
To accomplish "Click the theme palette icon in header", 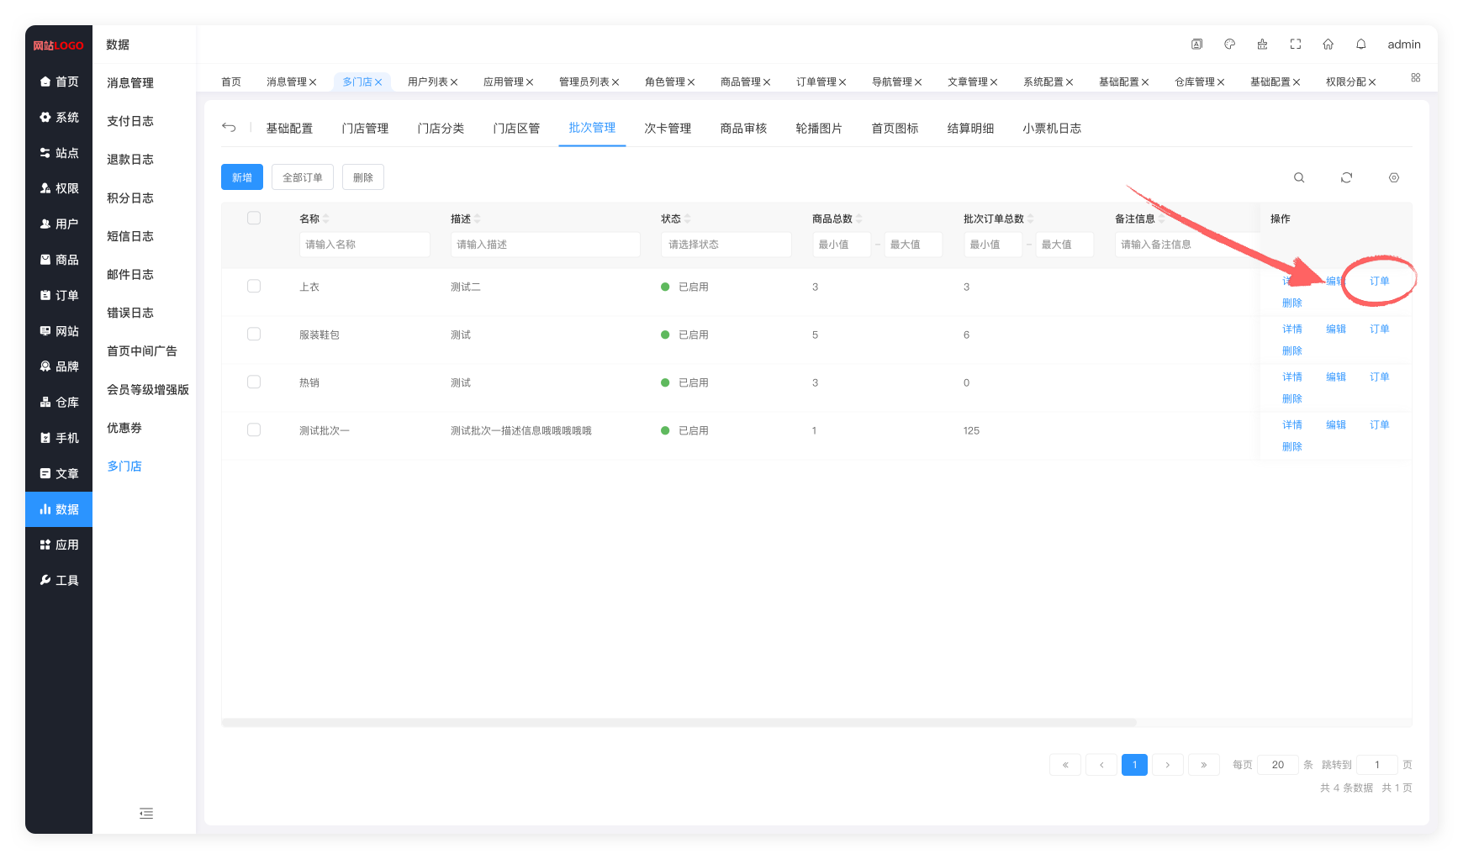I will pyautogui.click(x=1229, y=45).
